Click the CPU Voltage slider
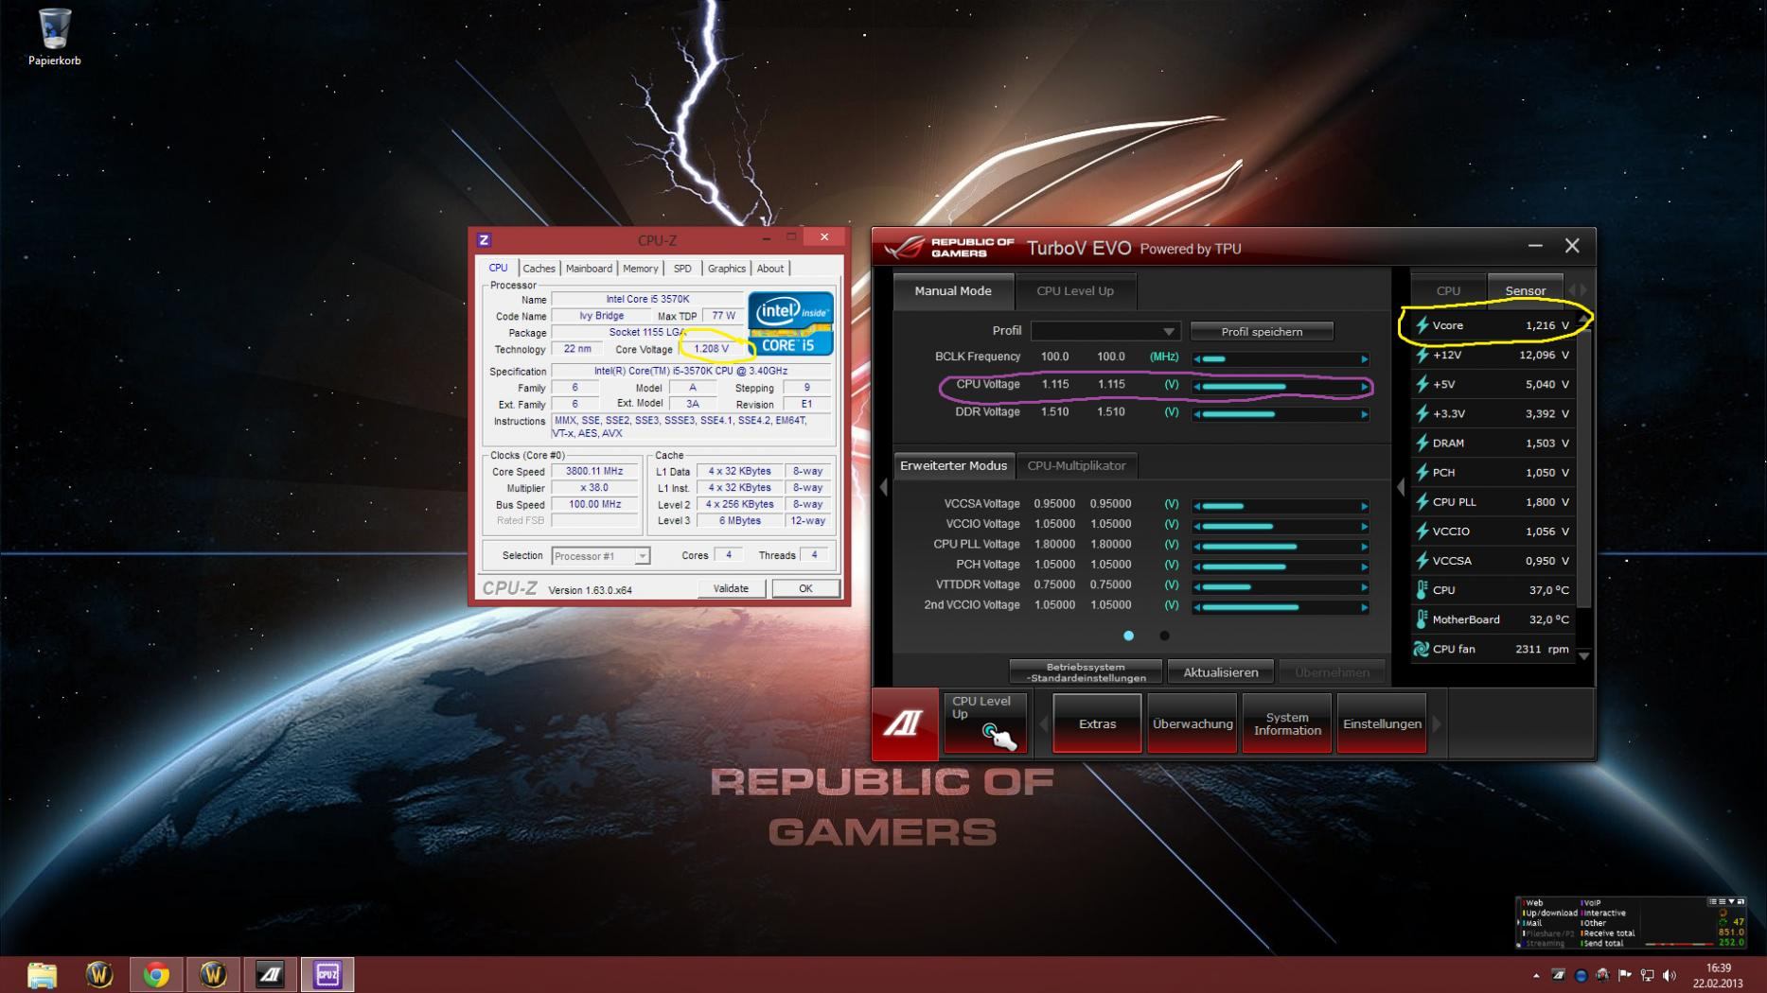The width and height of the screenshot is (1767, 993). click(x=1281, y=387)
